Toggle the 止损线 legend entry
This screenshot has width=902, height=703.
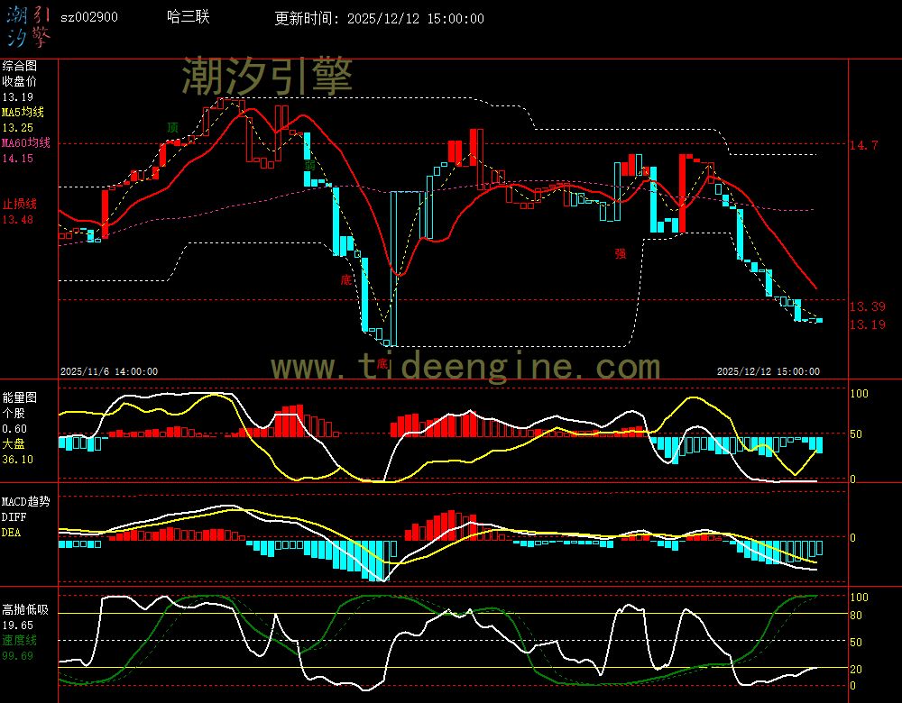[19, 204]
